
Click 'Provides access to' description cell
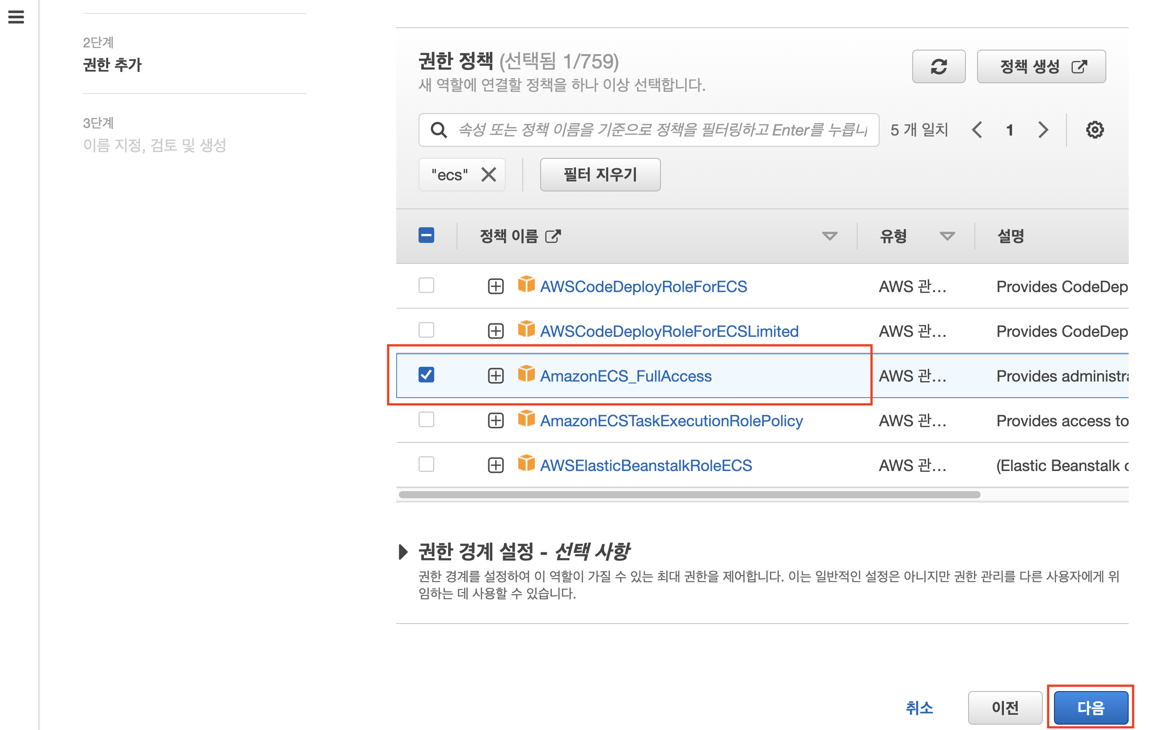tap(1062, 421)
